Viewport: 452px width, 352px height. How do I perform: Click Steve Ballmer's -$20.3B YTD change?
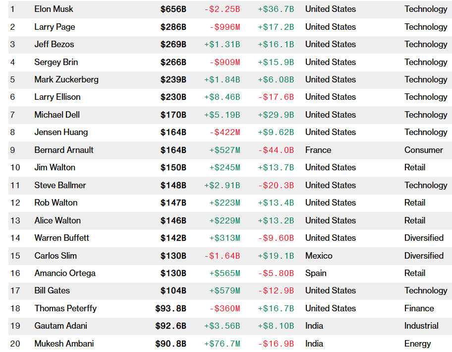click(276, 185)
